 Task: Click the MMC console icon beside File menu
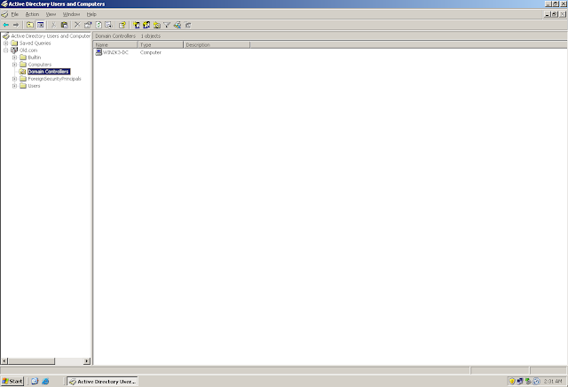pyautogui.click(x=4, y=14)
